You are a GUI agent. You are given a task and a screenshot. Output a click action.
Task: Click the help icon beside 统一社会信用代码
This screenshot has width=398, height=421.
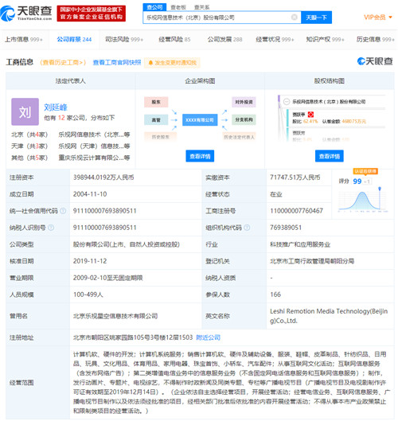[x=63, y=211]
